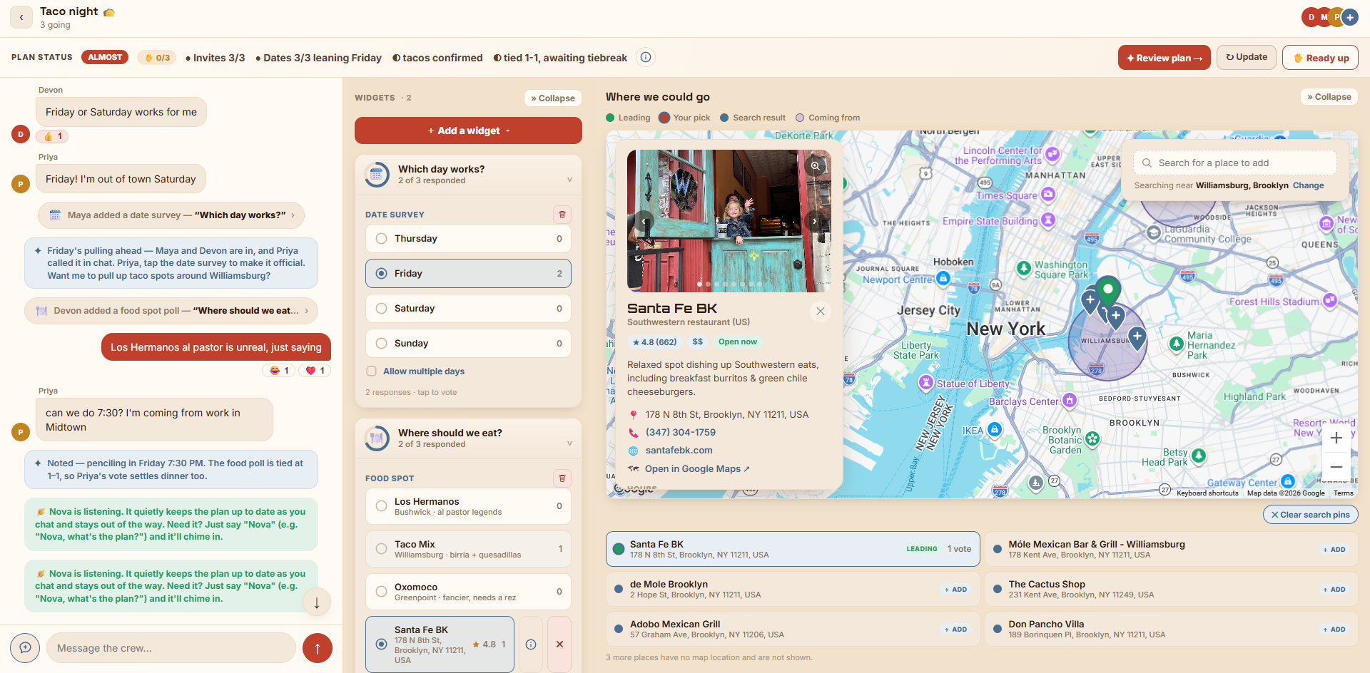1370x673 pixels.
Task: Click the add member plus avatar
Action: (1349, 17)
